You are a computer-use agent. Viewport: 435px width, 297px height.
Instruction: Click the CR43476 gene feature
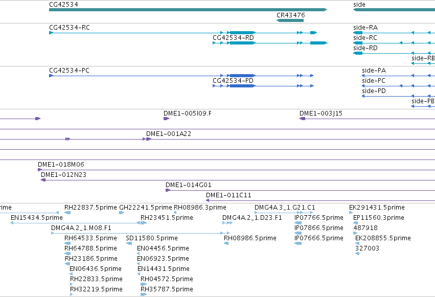click(290, 20)
